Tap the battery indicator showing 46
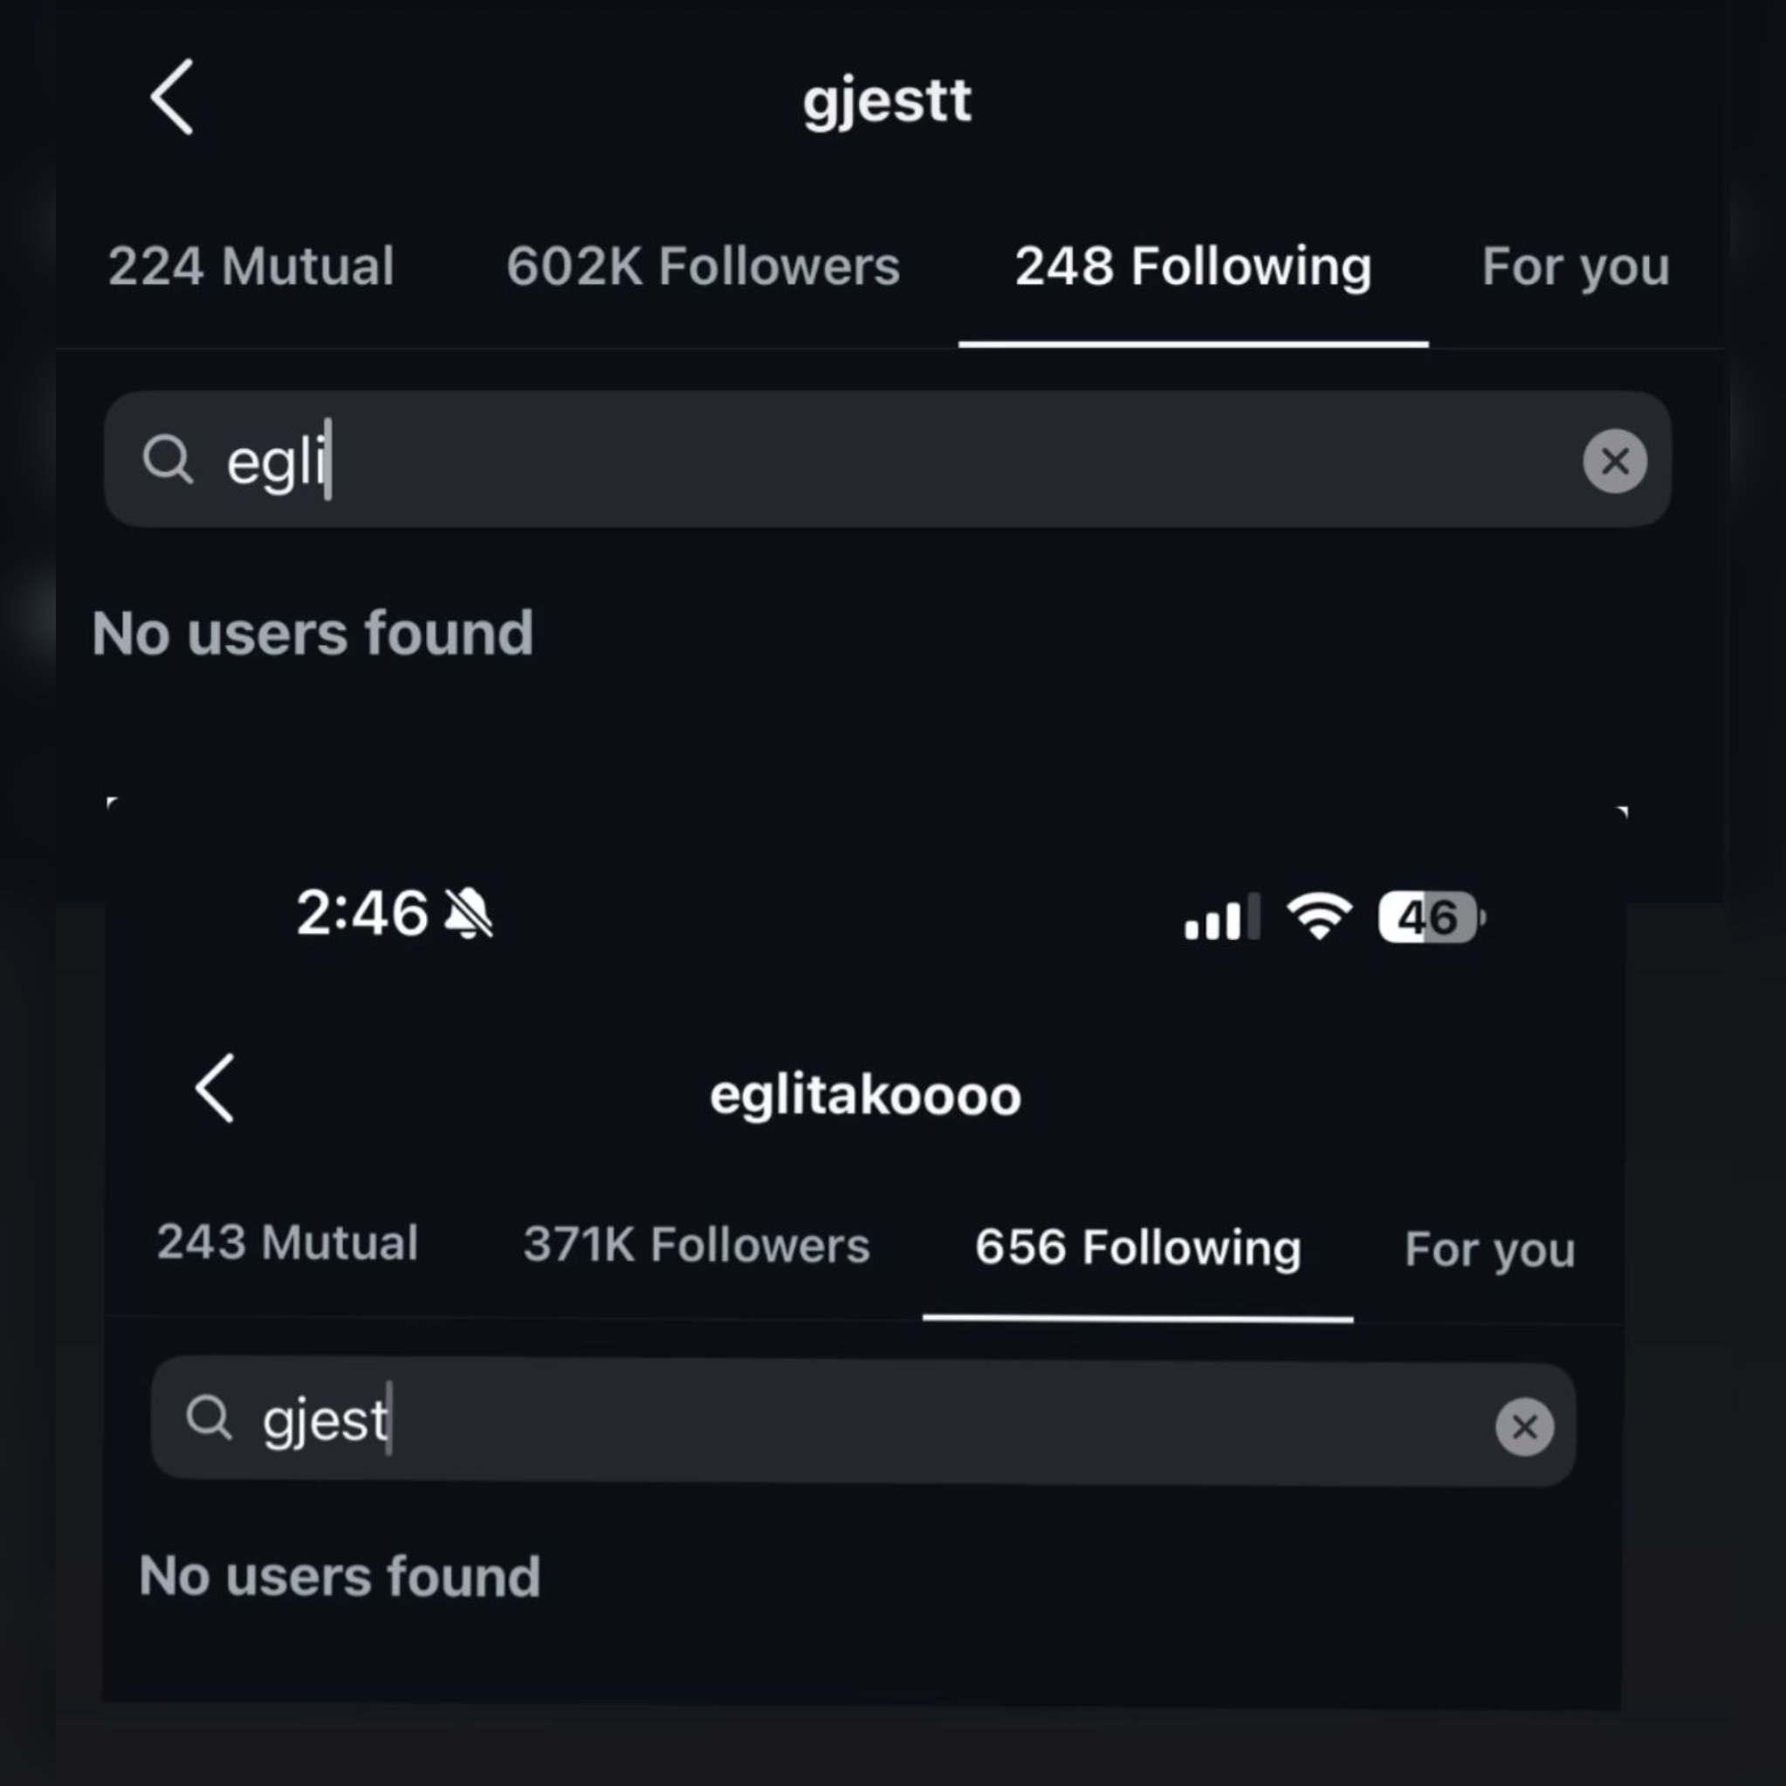Viewport: 1786px width, 1786px height. (1430, 918)
